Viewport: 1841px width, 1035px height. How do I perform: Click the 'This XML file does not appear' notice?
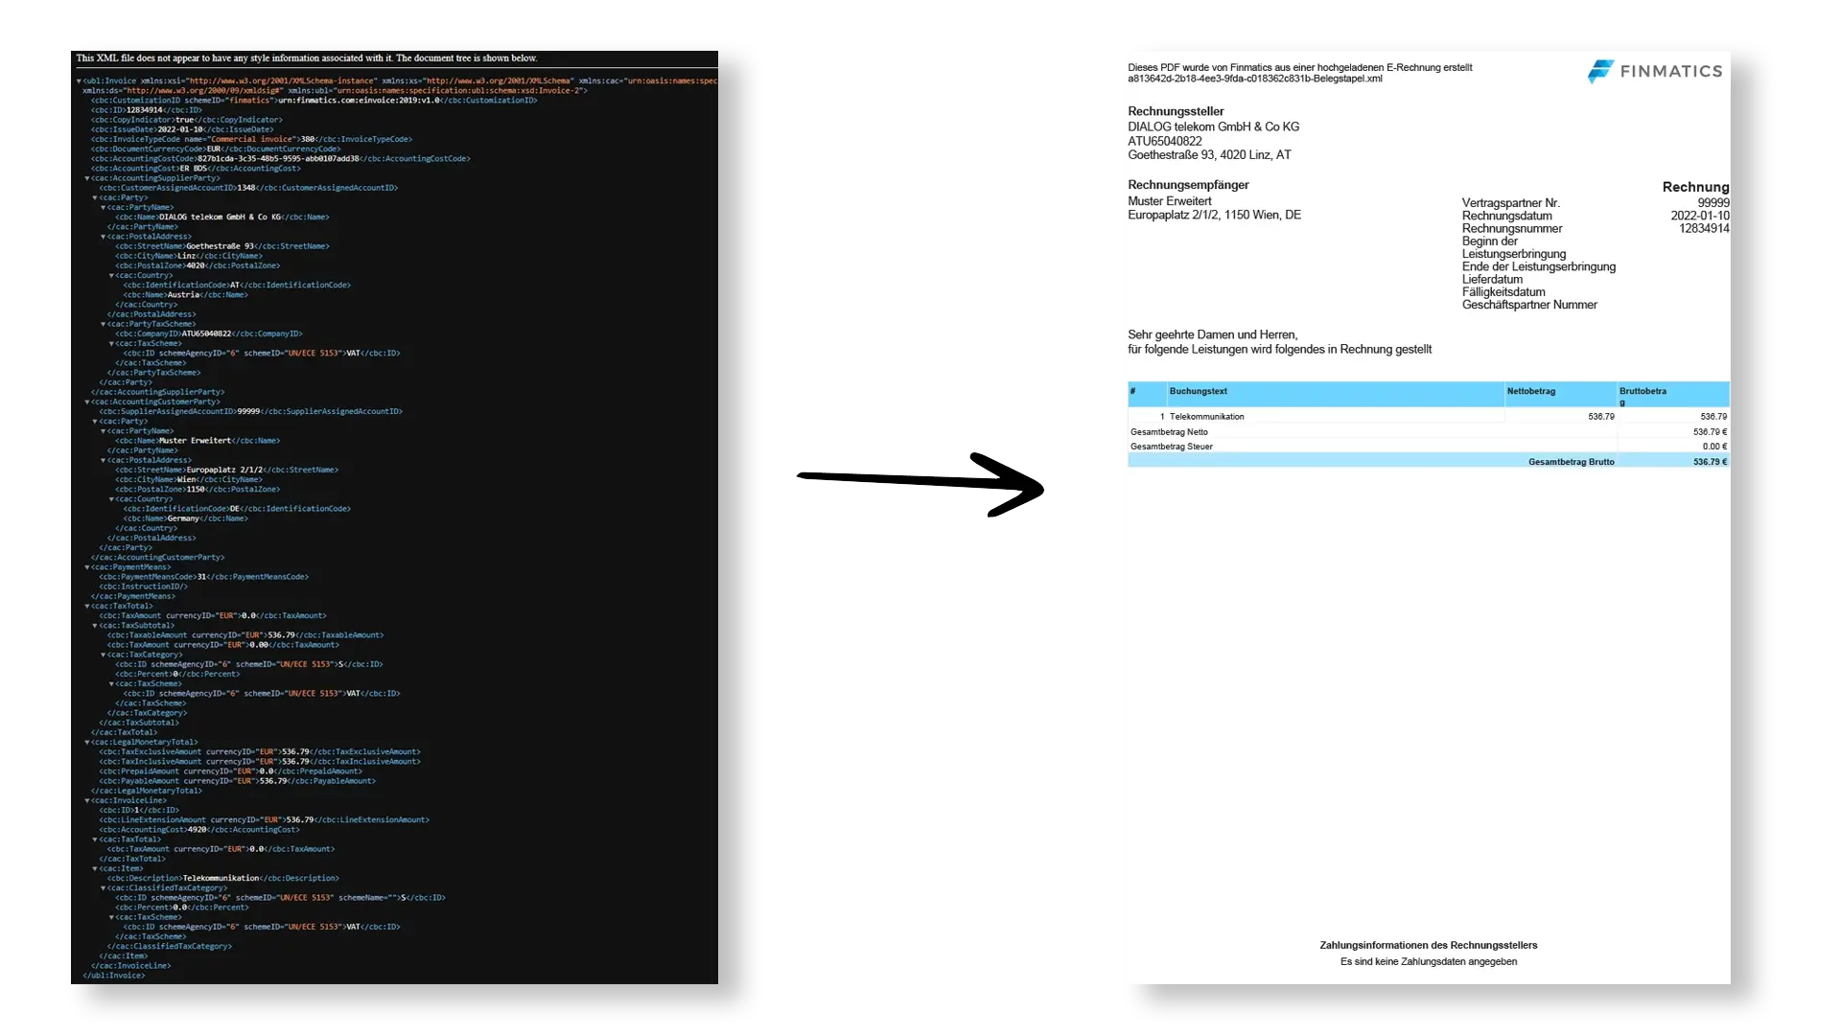[307, 58]
